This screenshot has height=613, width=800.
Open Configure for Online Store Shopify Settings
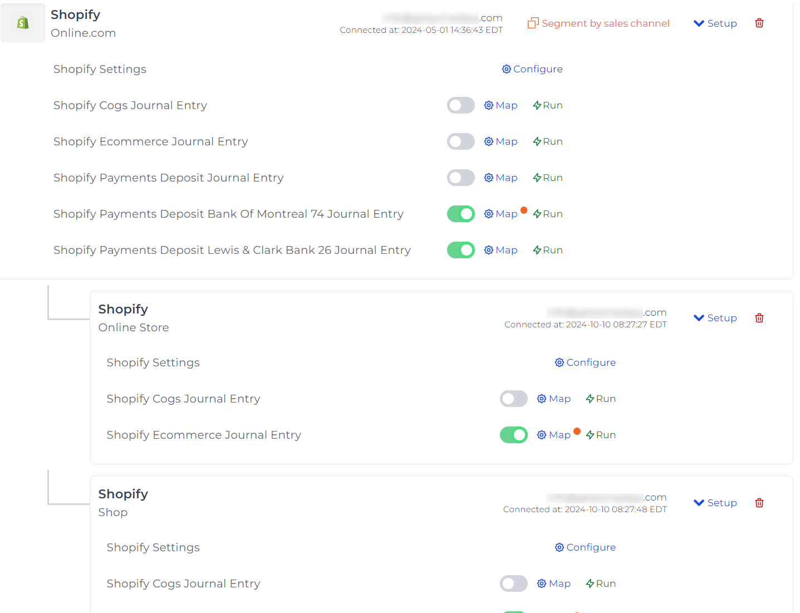585,362
